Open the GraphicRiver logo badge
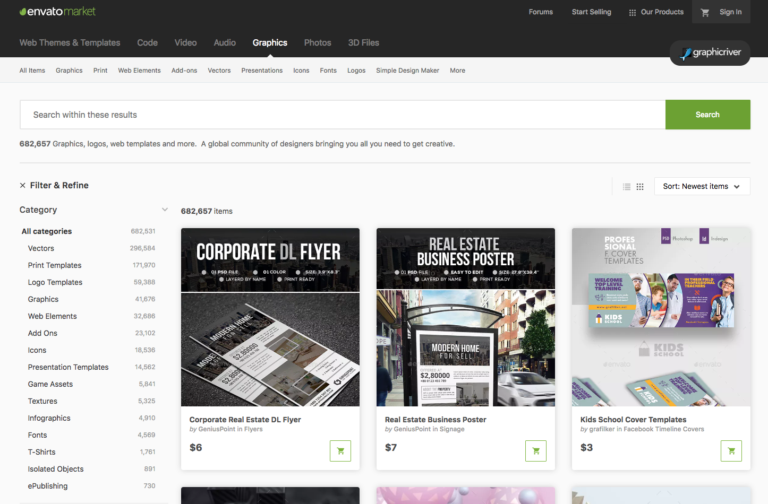768x504 pixels. pos(710,53)
